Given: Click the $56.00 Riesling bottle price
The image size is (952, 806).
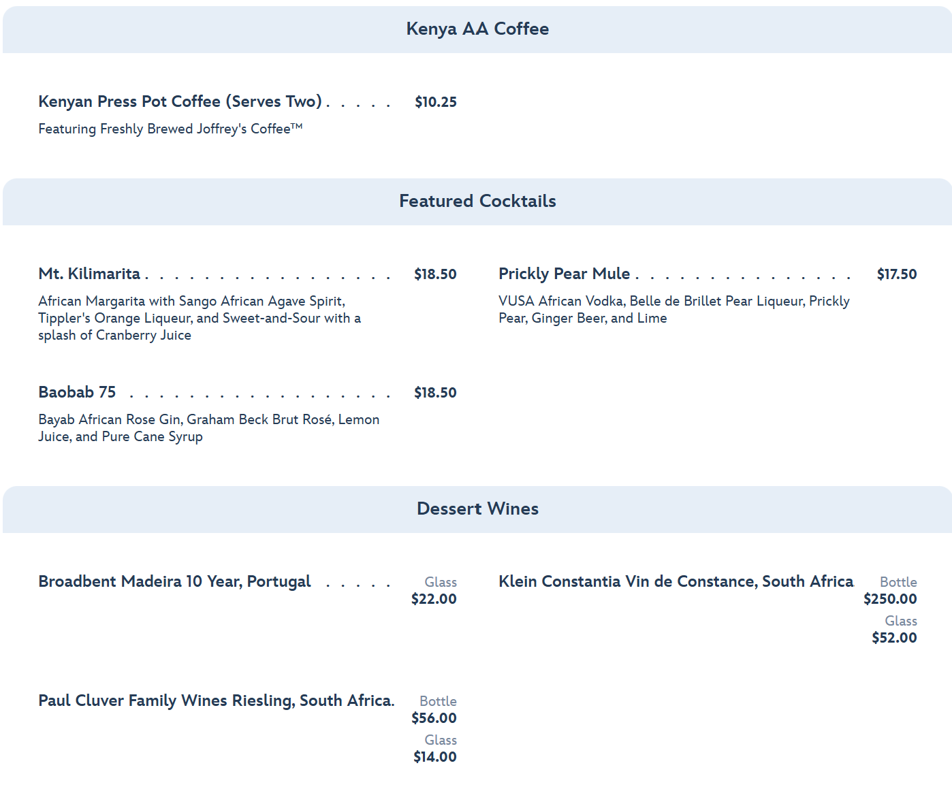Looking at the screenshot, I should pyautogui.click(x=434, y=719).
